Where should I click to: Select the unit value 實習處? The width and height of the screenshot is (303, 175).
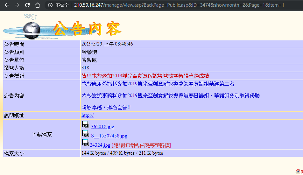tap(89, 60)
